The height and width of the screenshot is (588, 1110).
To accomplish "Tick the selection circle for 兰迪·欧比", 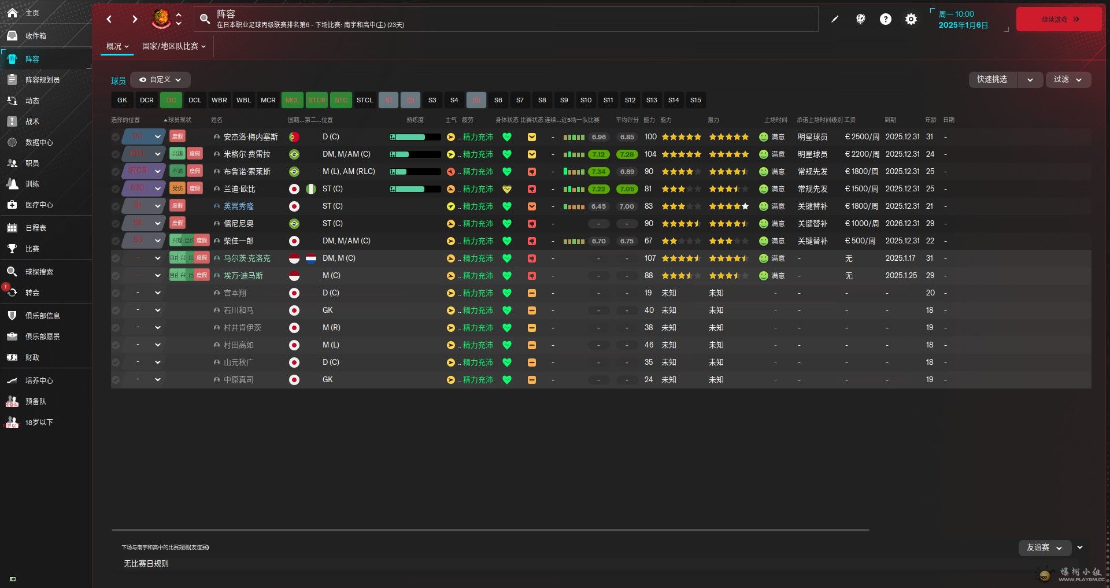I will click(x=116, y=189).
